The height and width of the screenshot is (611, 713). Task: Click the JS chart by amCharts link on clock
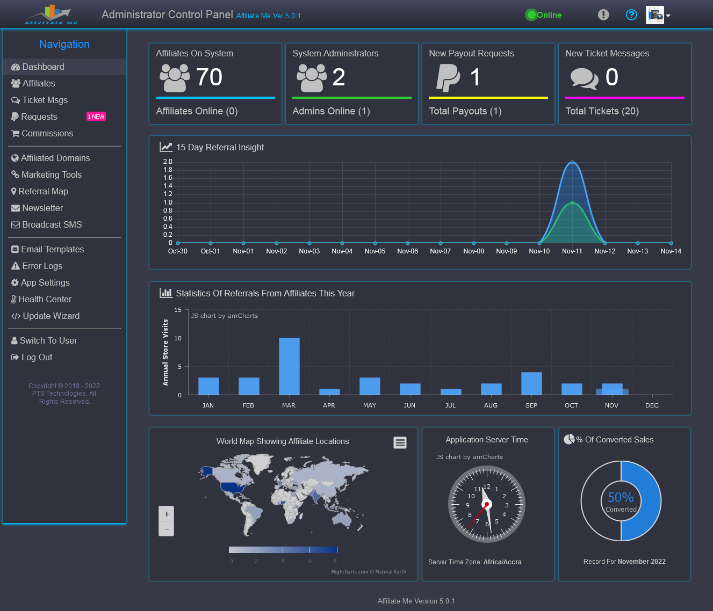click(469, 457)
